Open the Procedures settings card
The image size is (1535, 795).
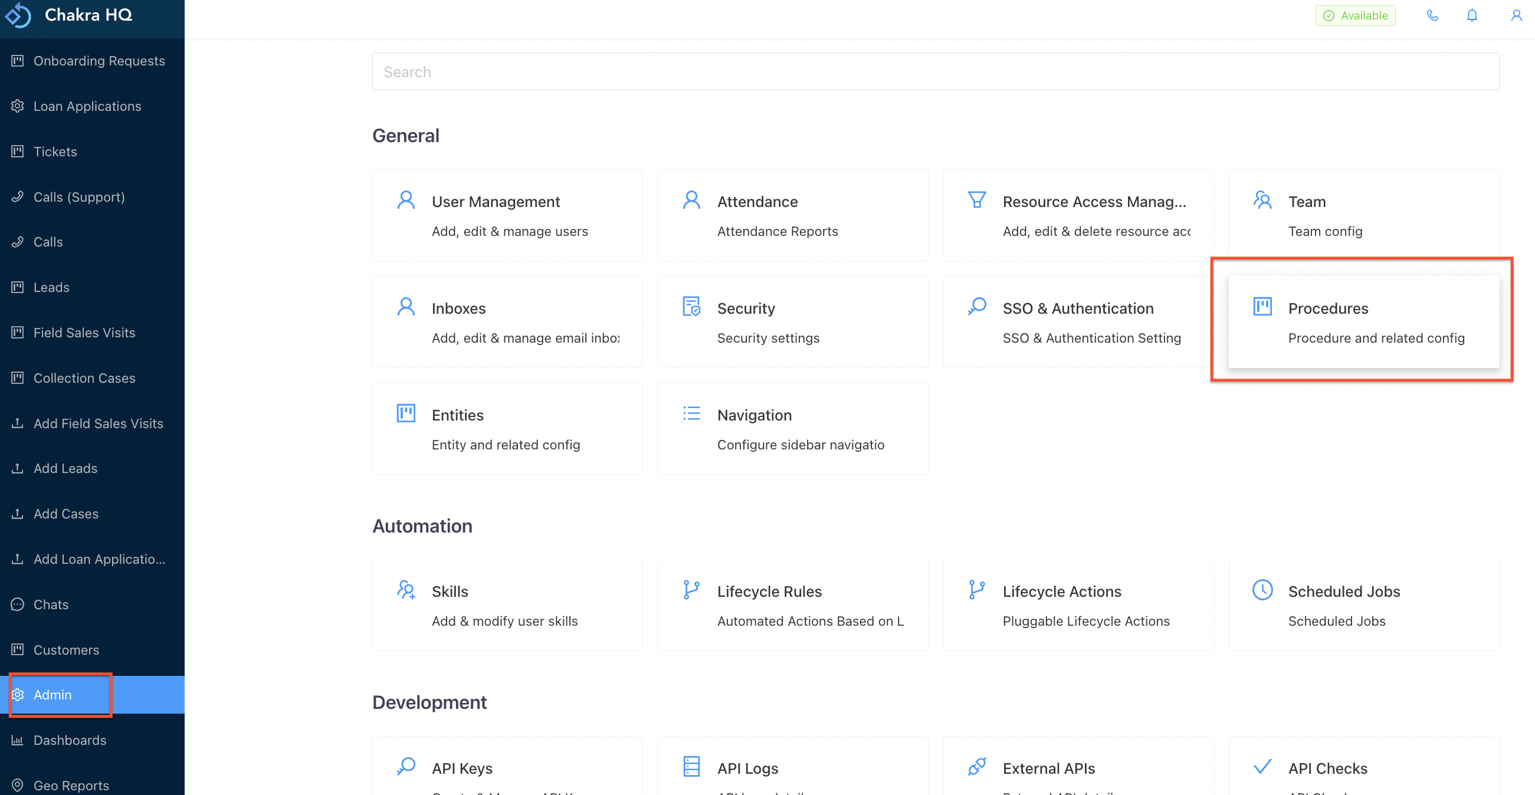1363,321
